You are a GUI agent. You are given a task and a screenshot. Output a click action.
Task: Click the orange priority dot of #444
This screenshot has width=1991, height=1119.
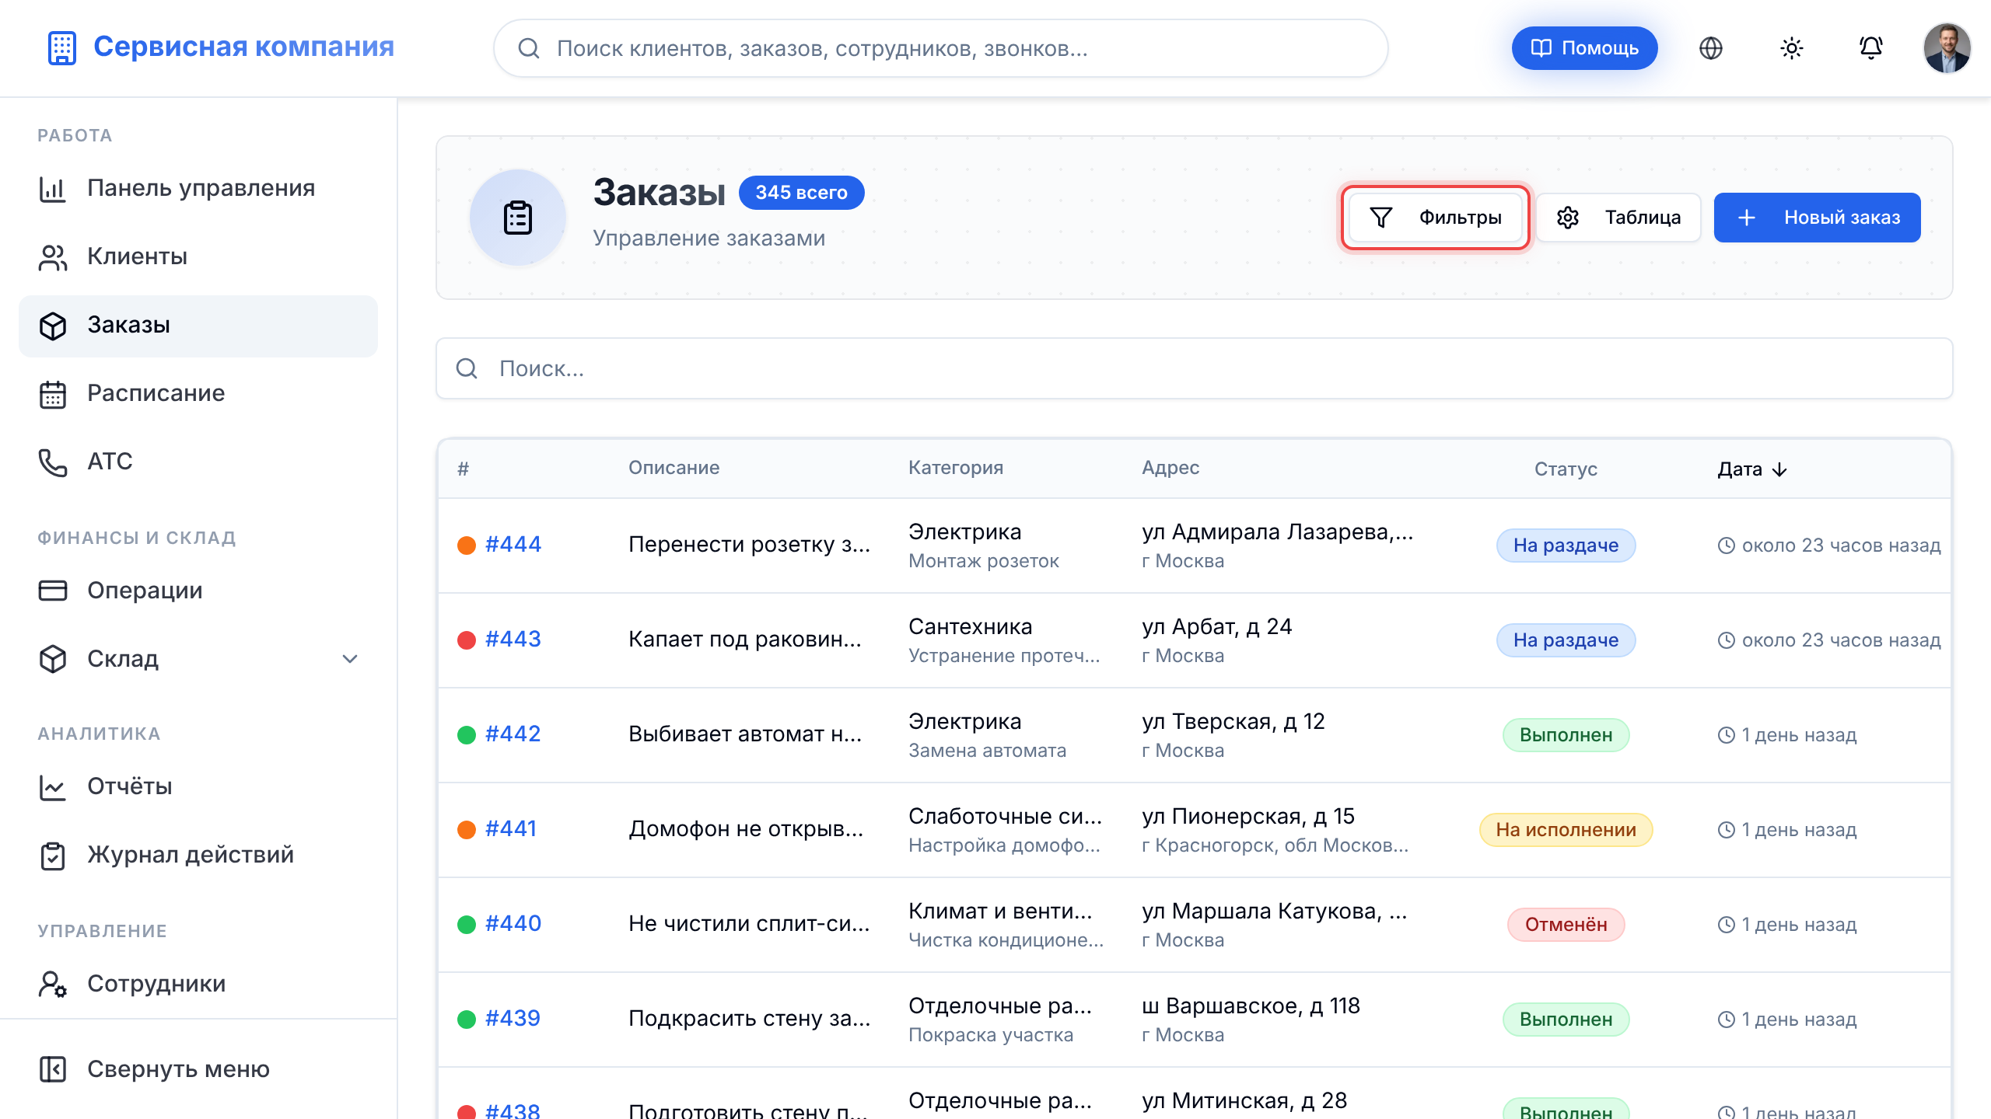pyautogui.click(x=467, y=546)
